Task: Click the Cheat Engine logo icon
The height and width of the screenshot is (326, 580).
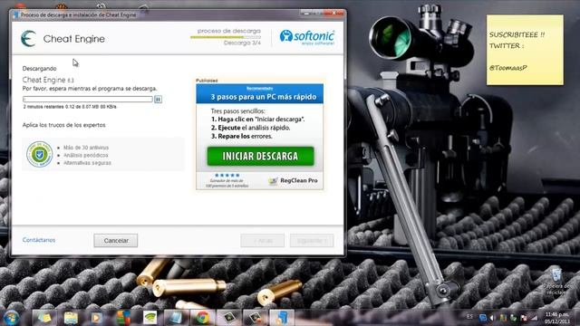Action: click(28, 38)
